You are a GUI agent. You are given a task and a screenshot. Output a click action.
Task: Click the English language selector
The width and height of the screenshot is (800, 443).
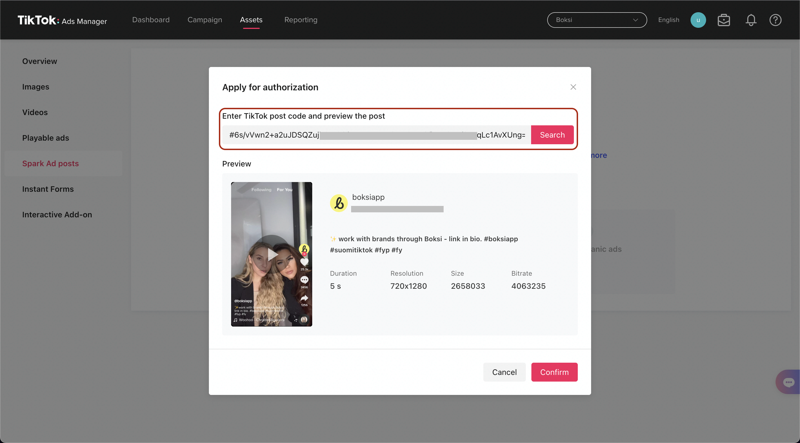click(669, 20)
